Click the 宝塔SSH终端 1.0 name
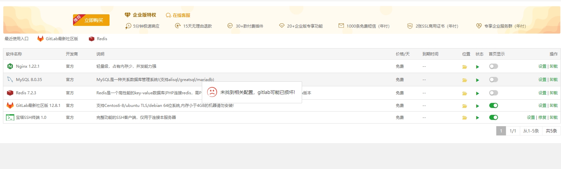 pyautogui.click(x=31, y=118)
